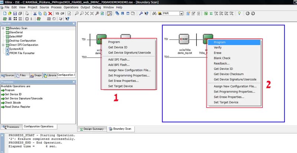Choose Add SPI Flash... from context menu

click(119, 60)
